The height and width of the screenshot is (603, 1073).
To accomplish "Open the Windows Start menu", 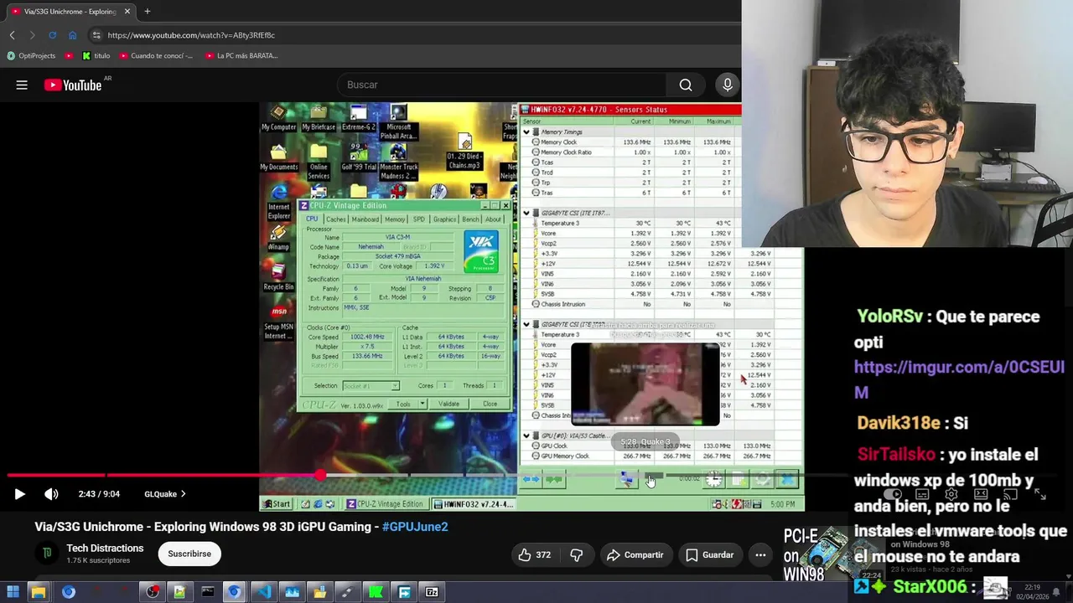I will click(13, 592).
